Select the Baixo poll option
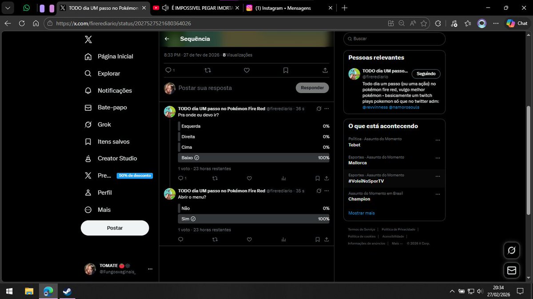Screen dimensions: 533x299 point(254,158)
